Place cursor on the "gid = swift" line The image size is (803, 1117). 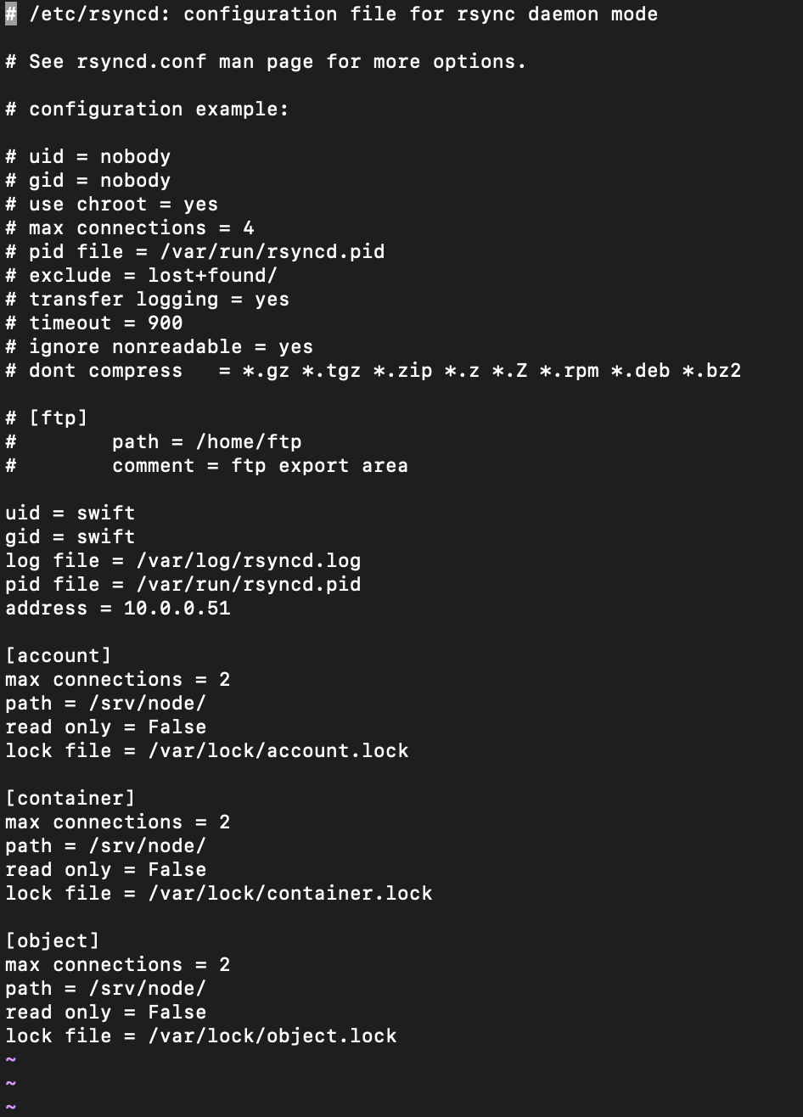point(70,536)
